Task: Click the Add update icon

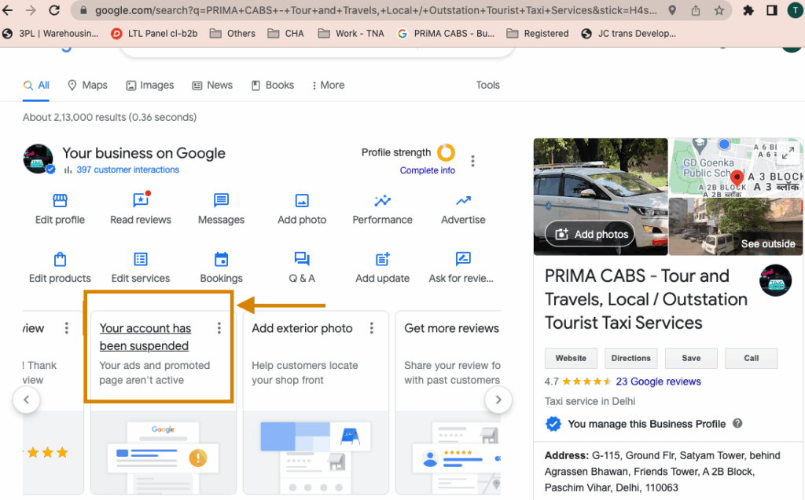Action: click(382, 259)
